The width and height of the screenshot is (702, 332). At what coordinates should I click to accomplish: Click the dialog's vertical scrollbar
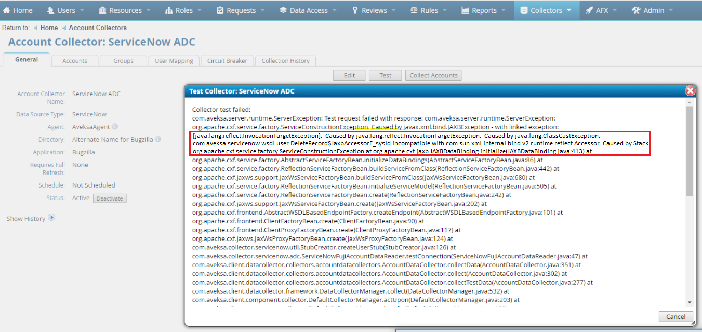click(x=691, y=197)
